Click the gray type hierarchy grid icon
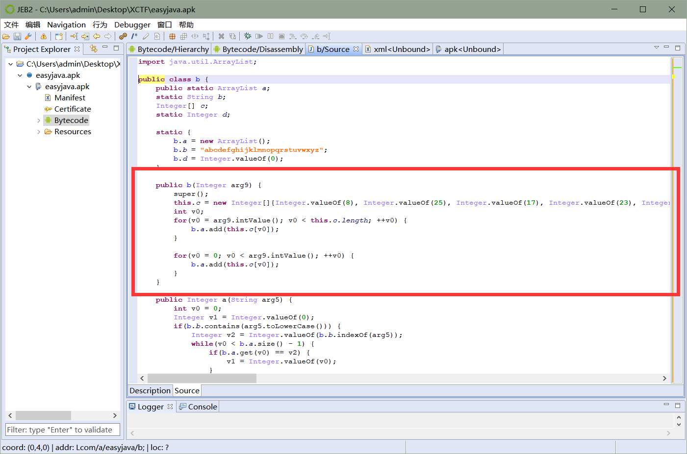Viewport: 687px width, 454px height. 183,36
